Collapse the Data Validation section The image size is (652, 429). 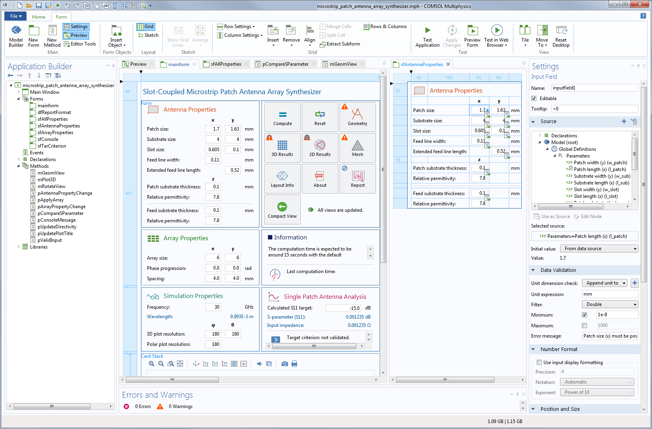click(x=533, y=270)
